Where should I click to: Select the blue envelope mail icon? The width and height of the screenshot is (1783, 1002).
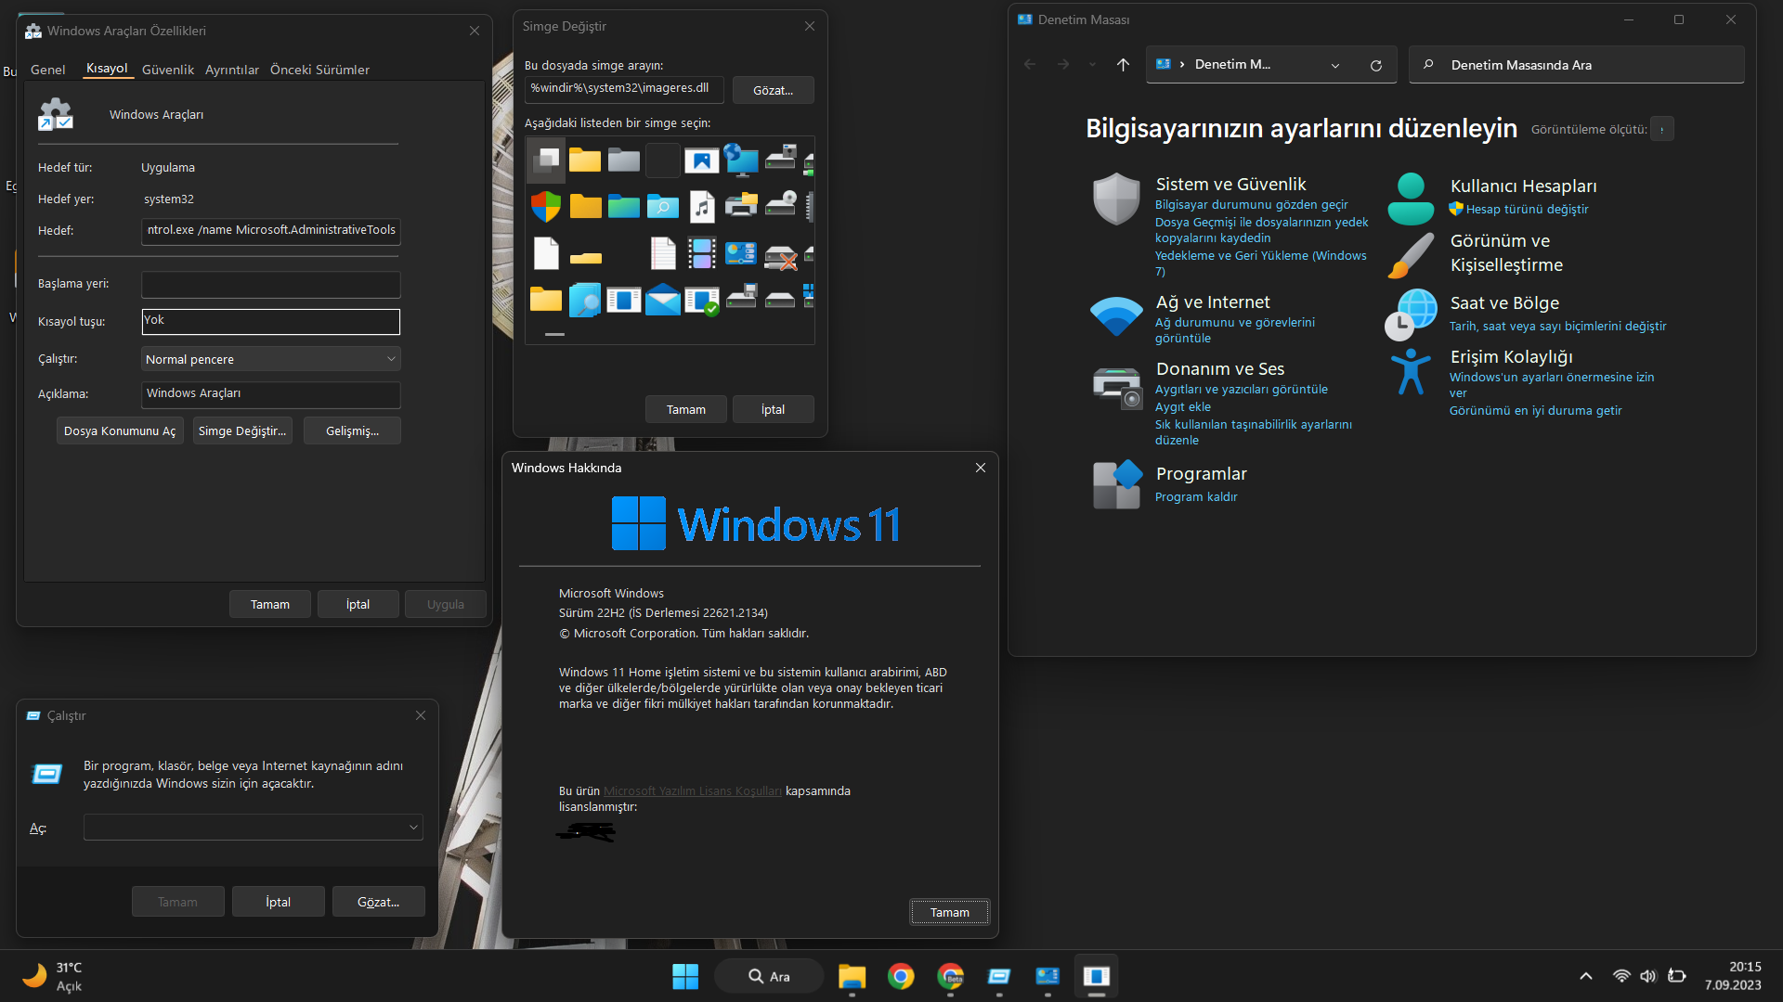(663, 299)
